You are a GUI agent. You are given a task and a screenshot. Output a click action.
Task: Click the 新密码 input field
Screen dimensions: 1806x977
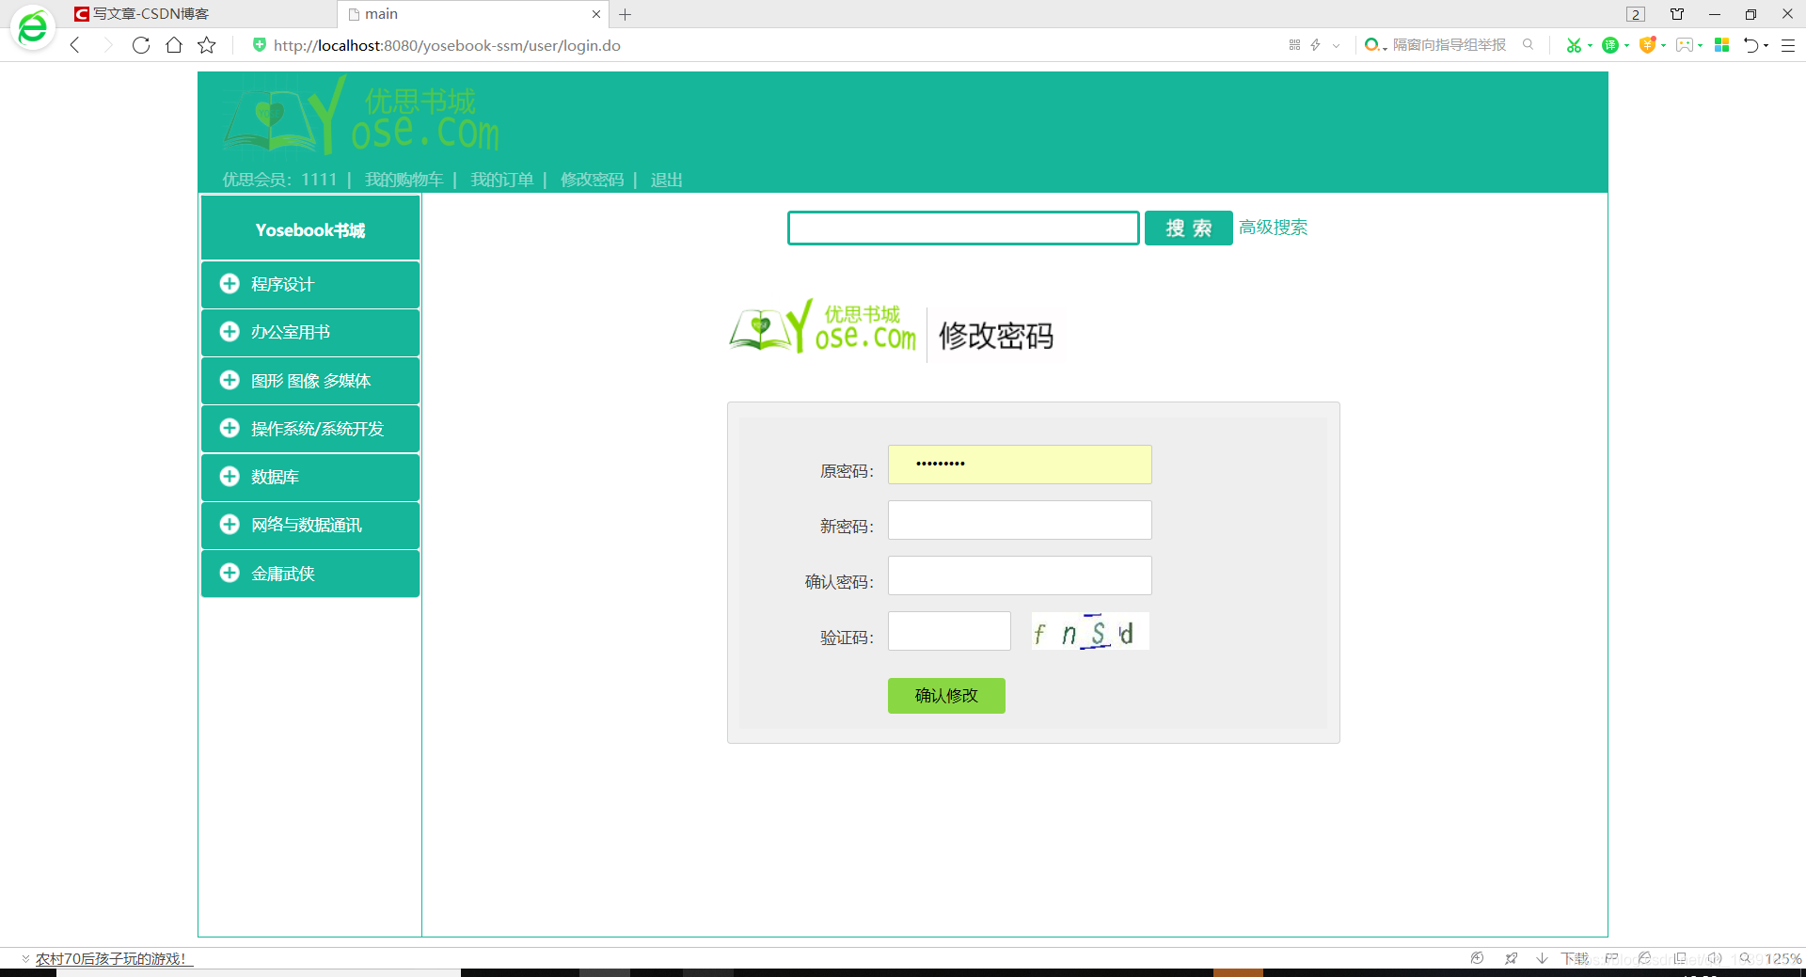pos(1020,520)
